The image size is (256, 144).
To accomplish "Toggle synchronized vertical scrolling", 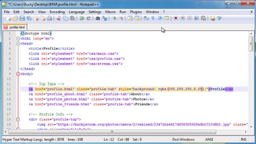I will pyautogui.click(x=130, y=18).
